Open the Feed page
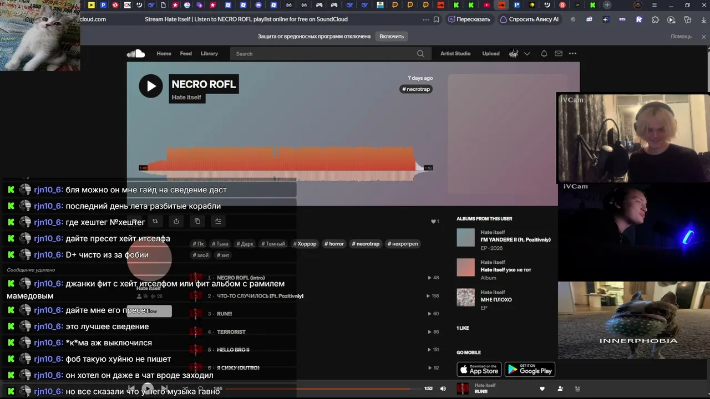710x399 pixels. (186, 54)
